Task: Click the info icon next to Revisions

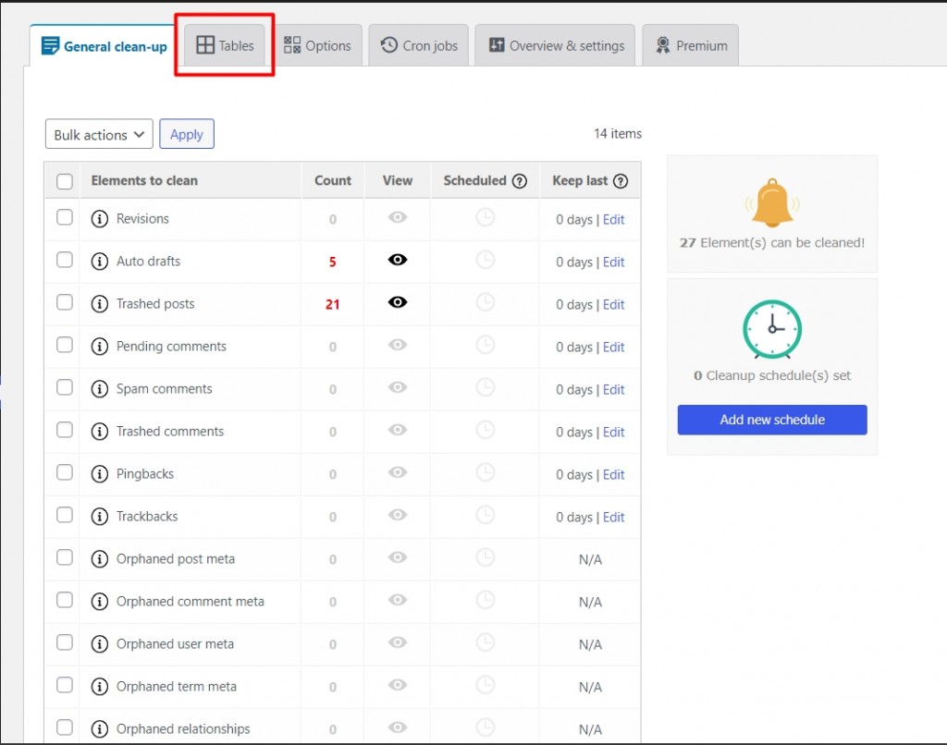Action: point(100,218)
